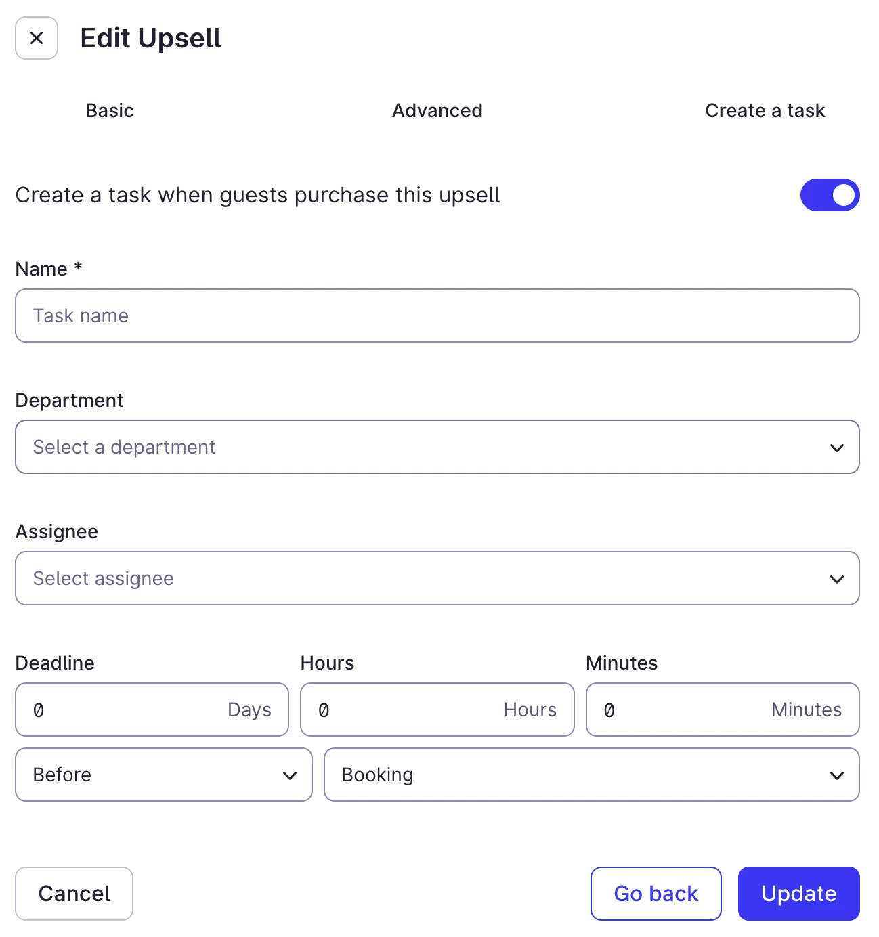Select the Create a task tab

765,110
